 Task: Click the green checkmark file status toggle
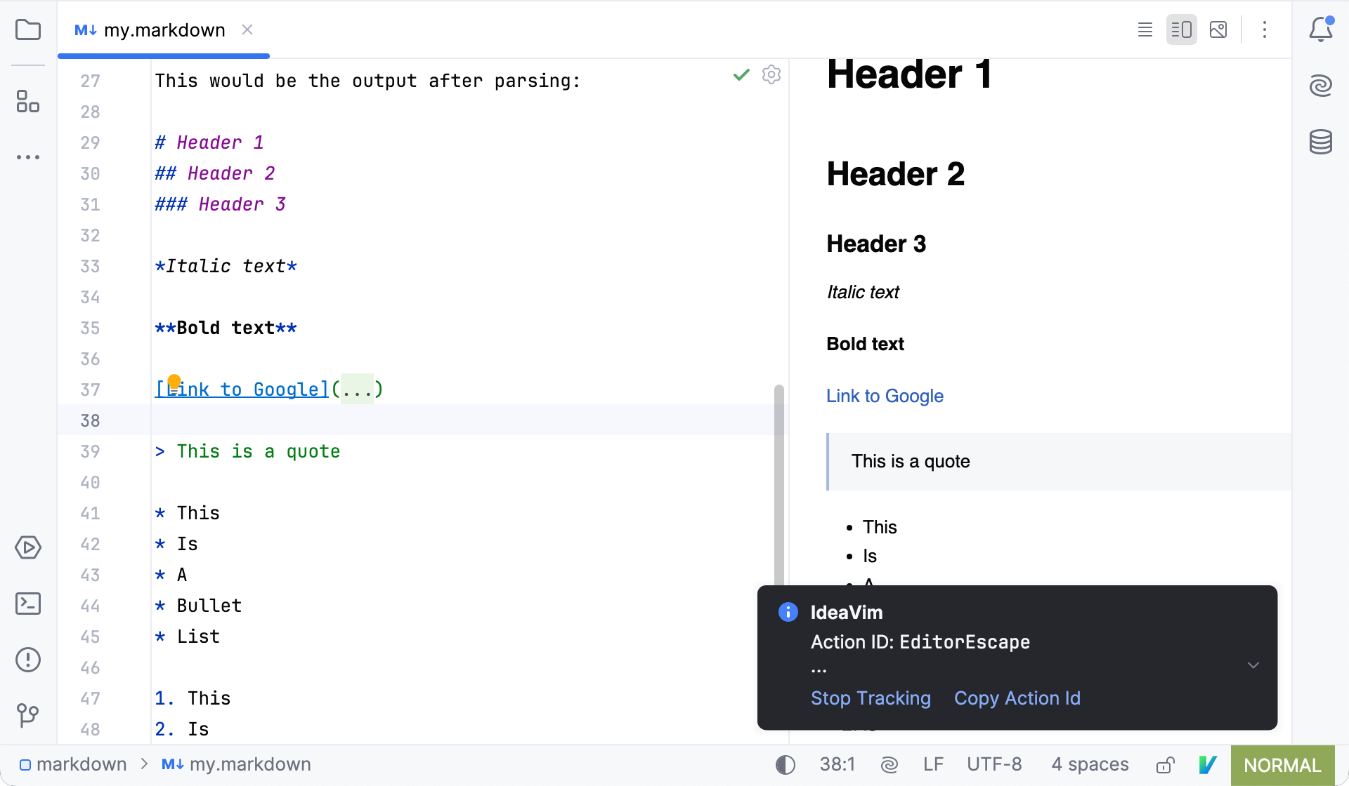tap(741, 75)
